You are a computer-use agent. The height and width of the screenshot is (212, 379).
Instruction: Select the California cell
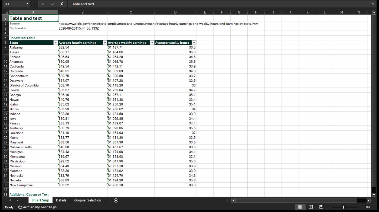tap(33, 66)
